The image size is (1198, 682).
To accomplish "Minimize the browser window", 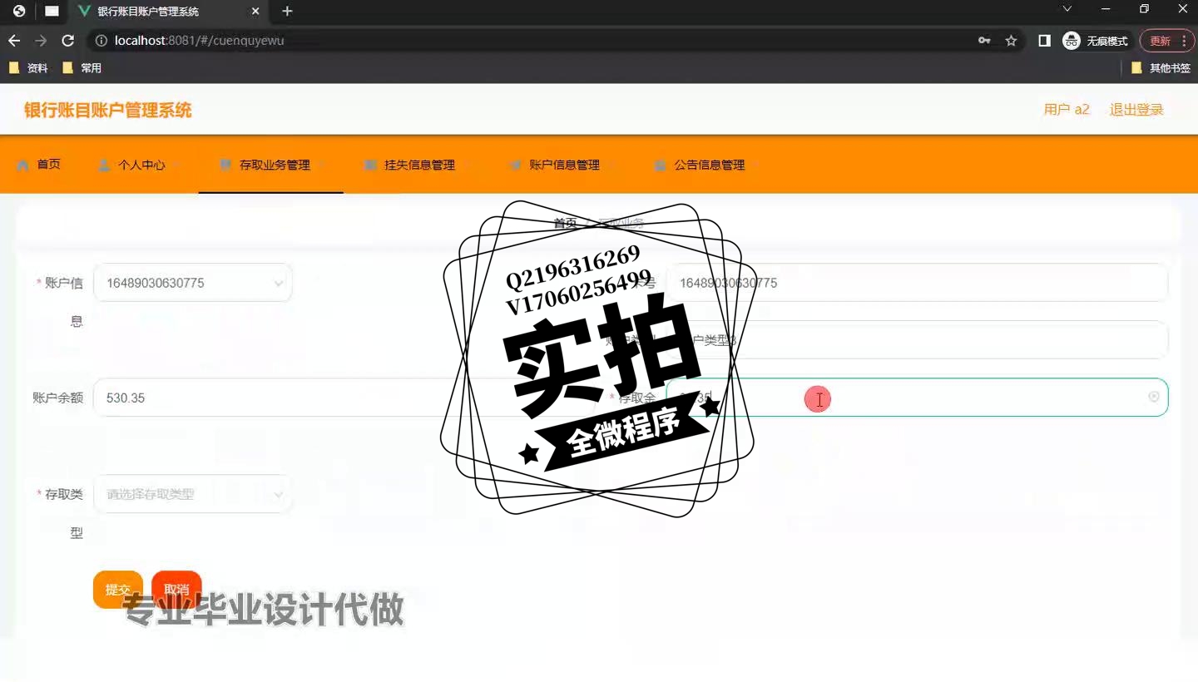I will [x=1106, y=9].
